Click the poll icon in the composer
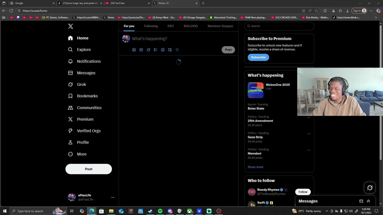Viewport: 383px width, 215px height. 156,50
